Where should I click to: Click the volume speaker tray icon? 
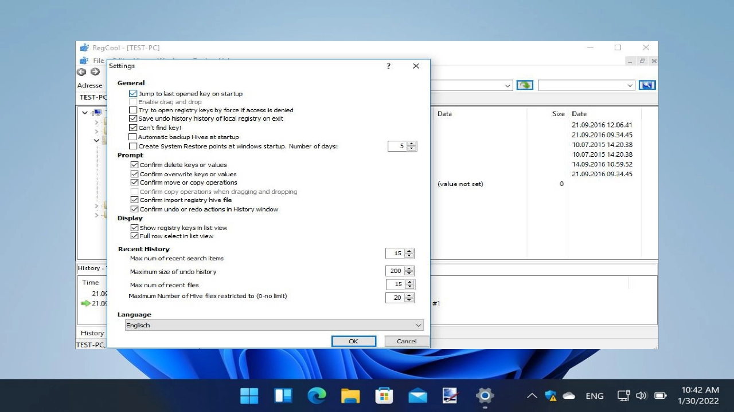coord(642,395)
